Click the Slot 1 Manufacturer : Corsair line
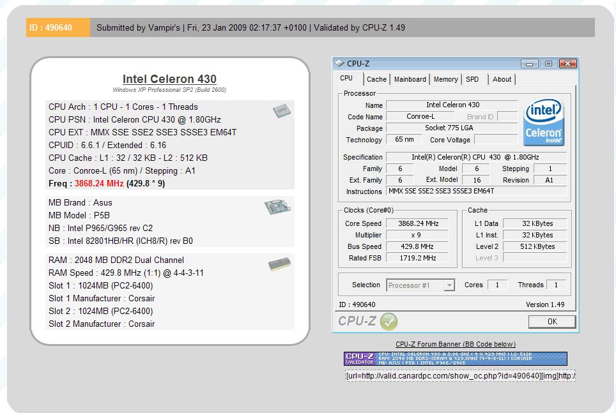 (x=102, y=298)
